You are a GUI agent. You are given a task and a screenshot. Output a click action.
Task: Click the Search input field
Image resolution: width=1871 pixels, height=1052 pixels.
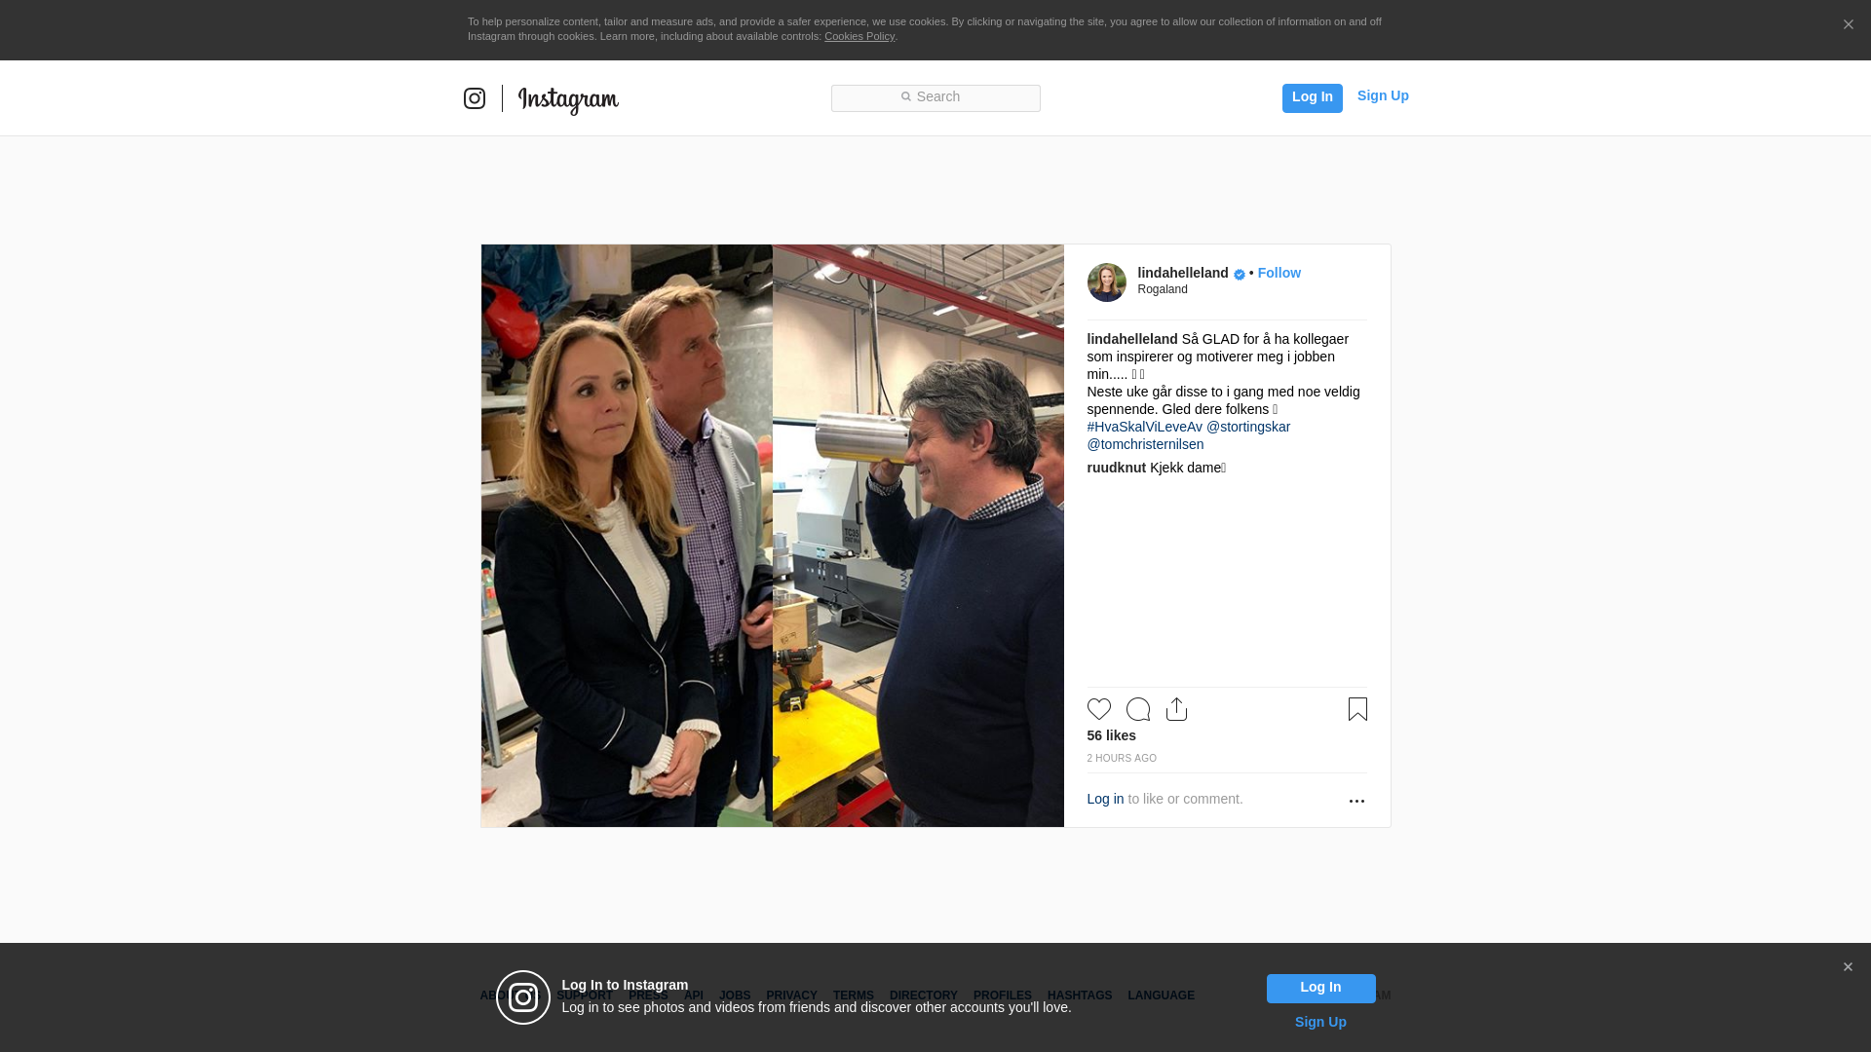coord(935,98)
